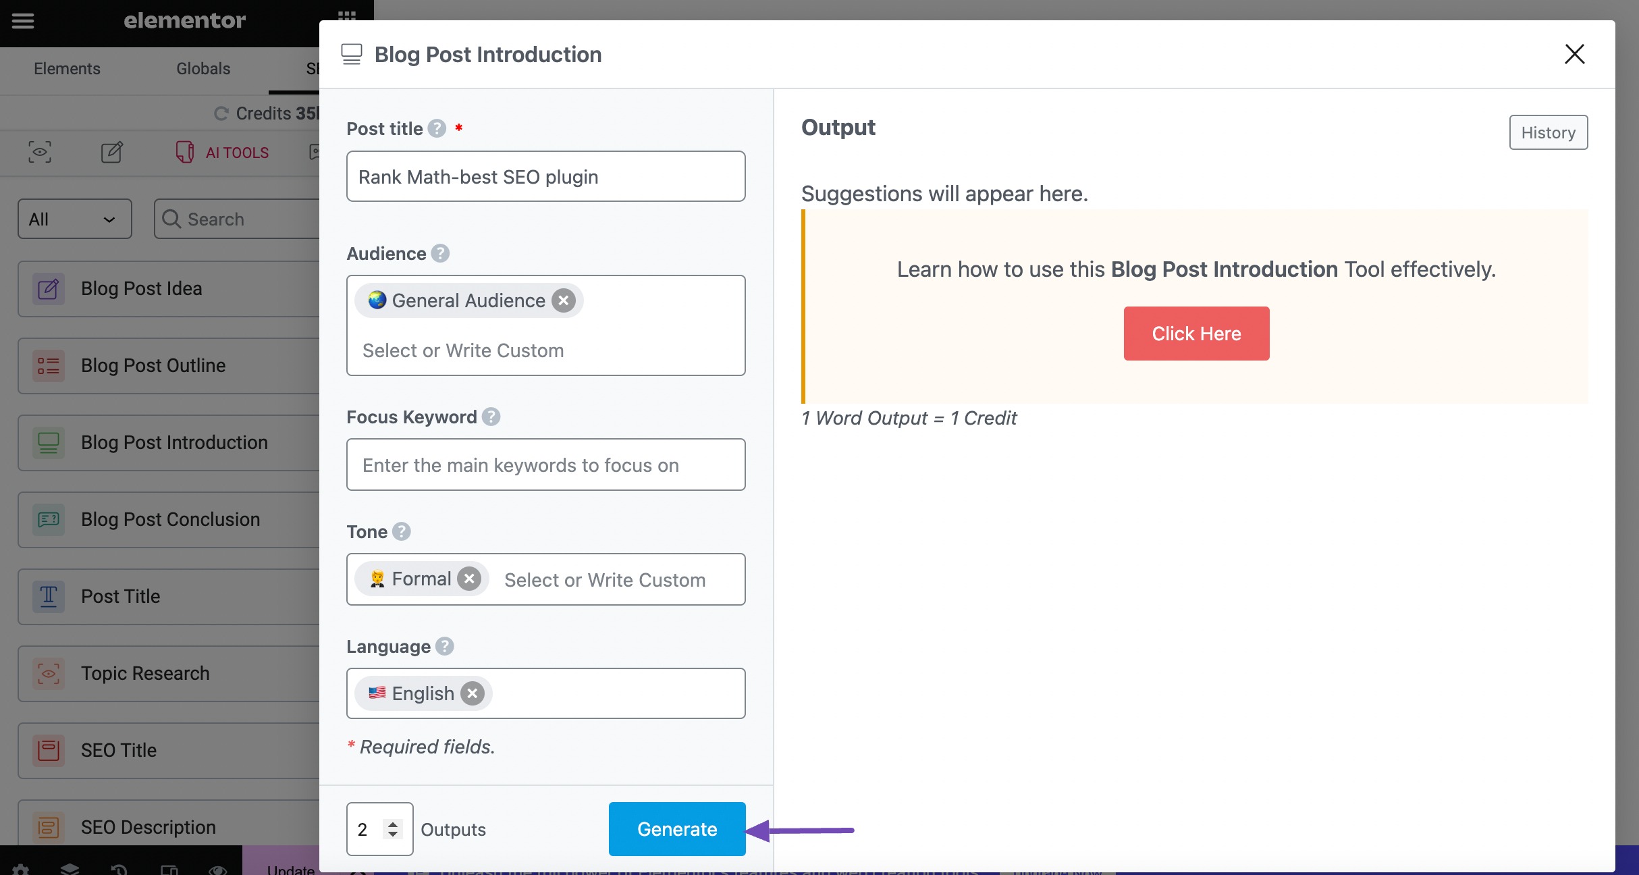Click Focus Keyword help question mark

[491, 417]
